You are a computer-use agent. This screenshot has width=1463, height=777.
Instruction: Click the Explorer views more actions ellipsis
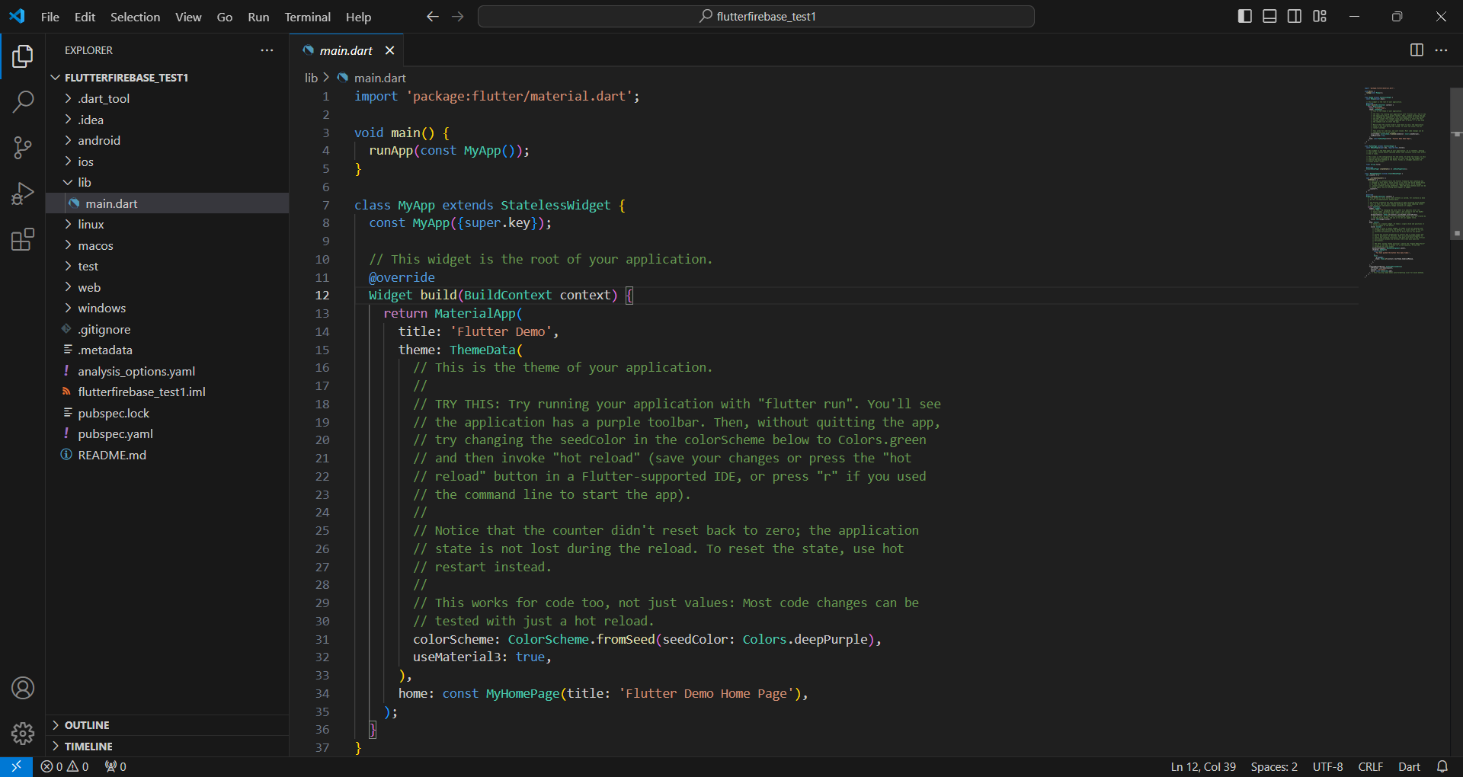pyautogui.click(x=267, y=50)
